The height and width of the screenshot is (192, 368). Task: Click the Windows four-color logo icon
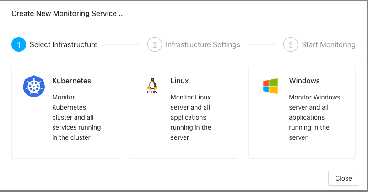(270, 86)
